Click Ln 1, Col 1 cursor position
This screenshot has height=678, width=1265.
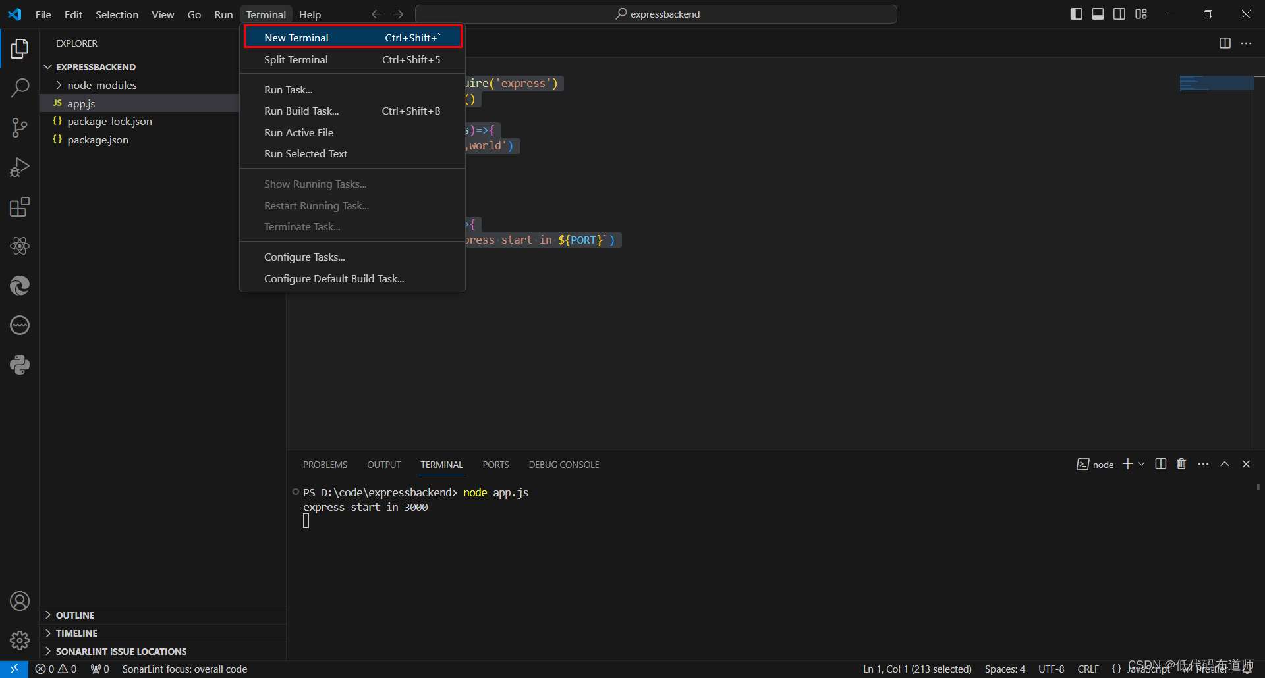[x=917, y=669]
